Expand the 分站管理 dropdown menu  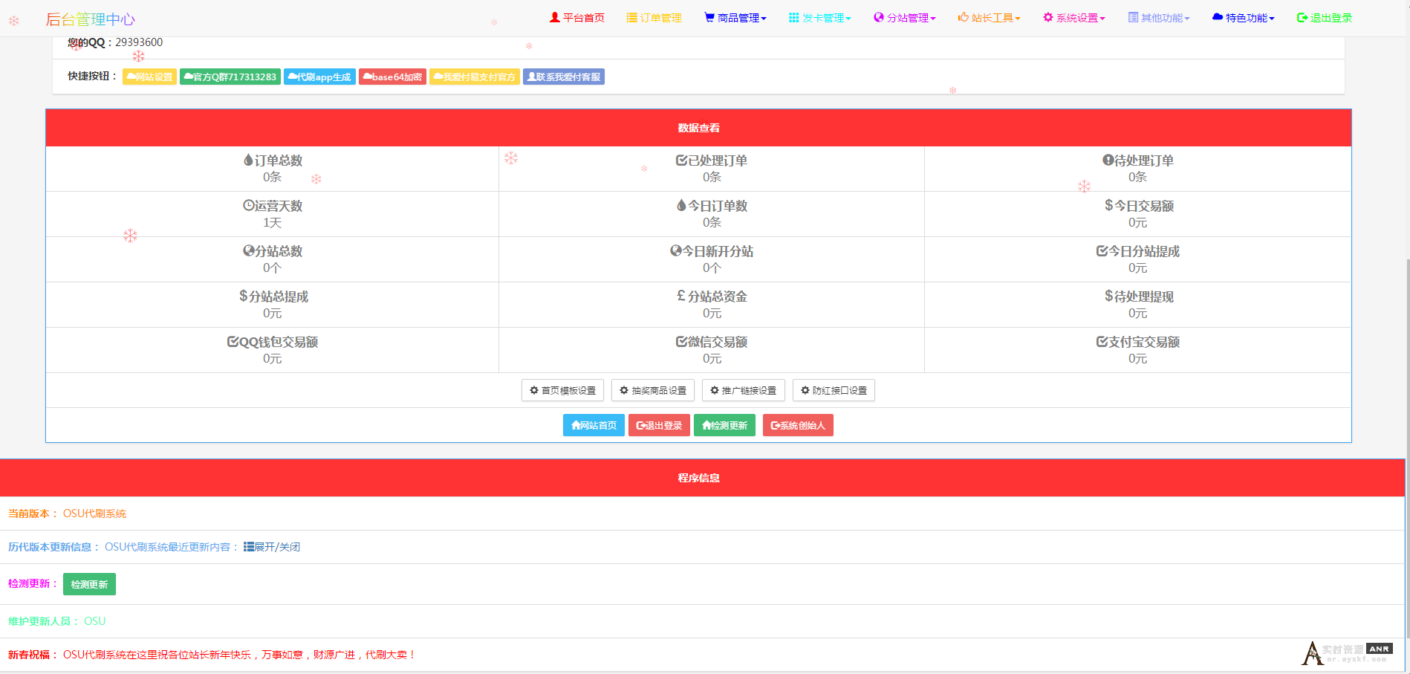tap(905, 18)
